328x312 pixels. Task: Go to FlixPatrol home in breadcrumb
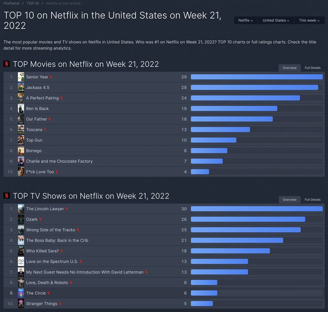coord(11,3)
